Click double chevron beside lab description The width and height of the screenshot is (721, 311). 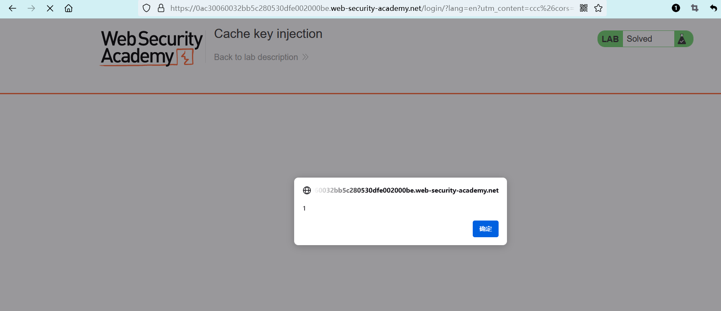coord(305,57)
